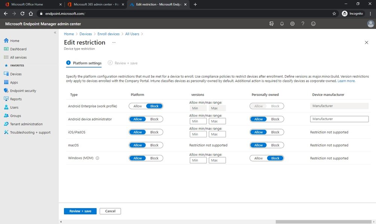The width and height of the screenshot is (376, 224).
Task: Open the help question mark icon
Action: (303, 24)
